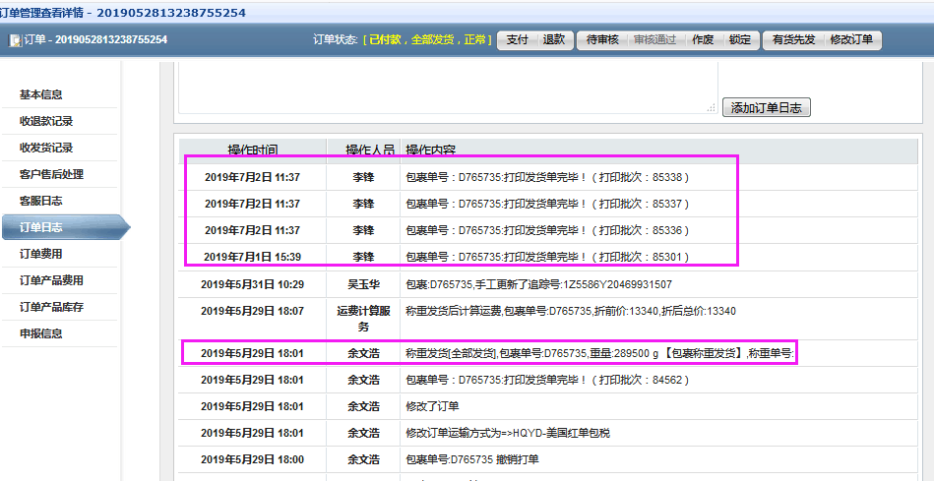Image resolution: width=934 pixels, height=481 pixels.
Task: Click the 支付 button
Action: click(x=517, y=40)
